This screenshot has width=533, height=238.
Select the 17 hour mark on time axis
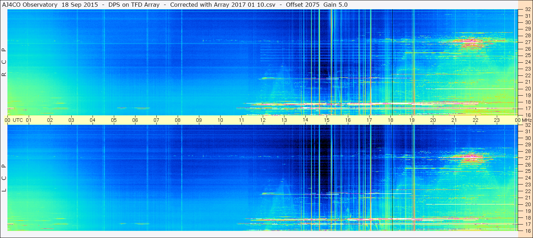pos(369,120)
